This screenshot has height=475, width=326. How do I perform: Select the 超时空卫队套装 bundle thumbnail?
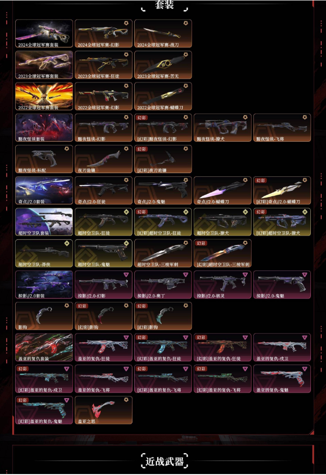(44, 222)
